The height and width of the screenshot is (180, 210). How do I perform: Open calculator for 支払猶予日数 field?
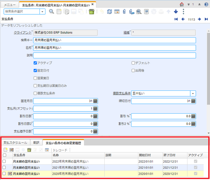[95, 131]
